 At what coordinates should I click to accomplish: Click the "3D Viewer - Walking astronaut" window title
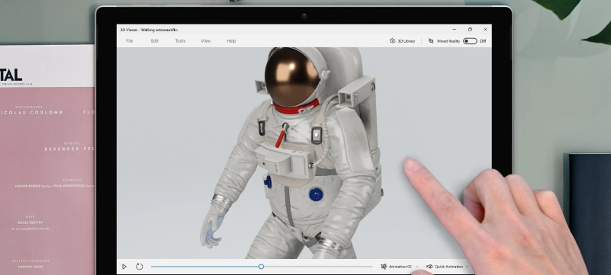point(149,30)
